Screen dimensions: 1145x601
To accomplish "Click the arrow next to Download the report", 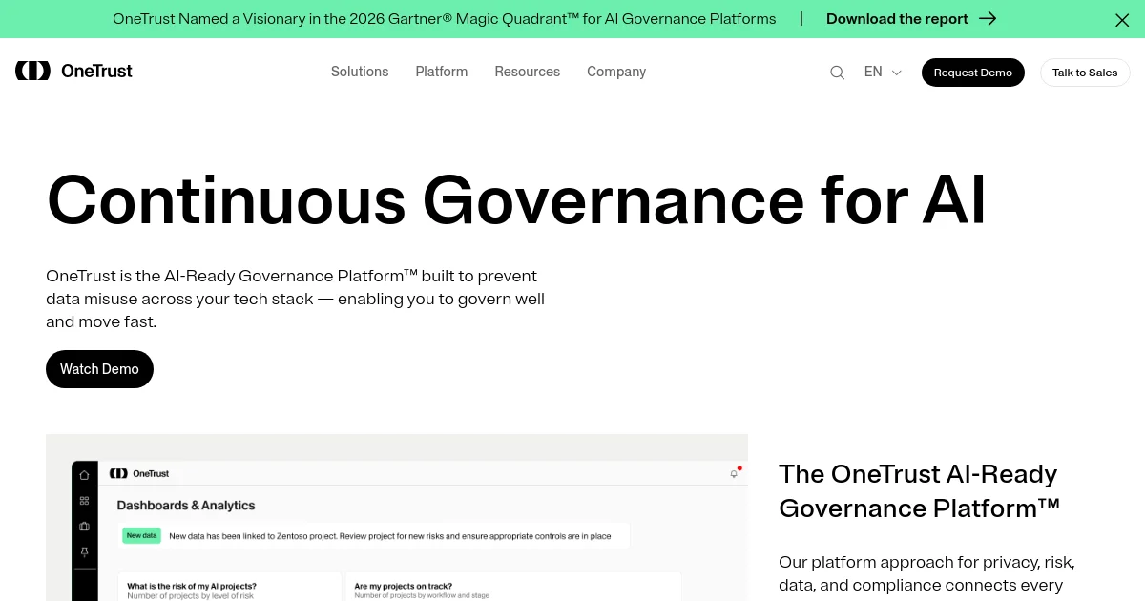I will 988,19.
